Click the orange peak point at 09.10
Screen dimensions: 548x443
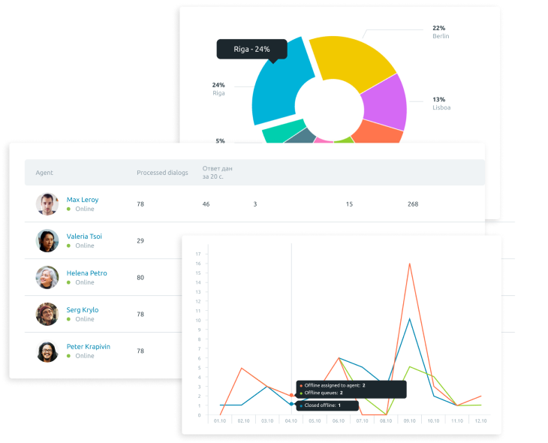pos(409,264)
